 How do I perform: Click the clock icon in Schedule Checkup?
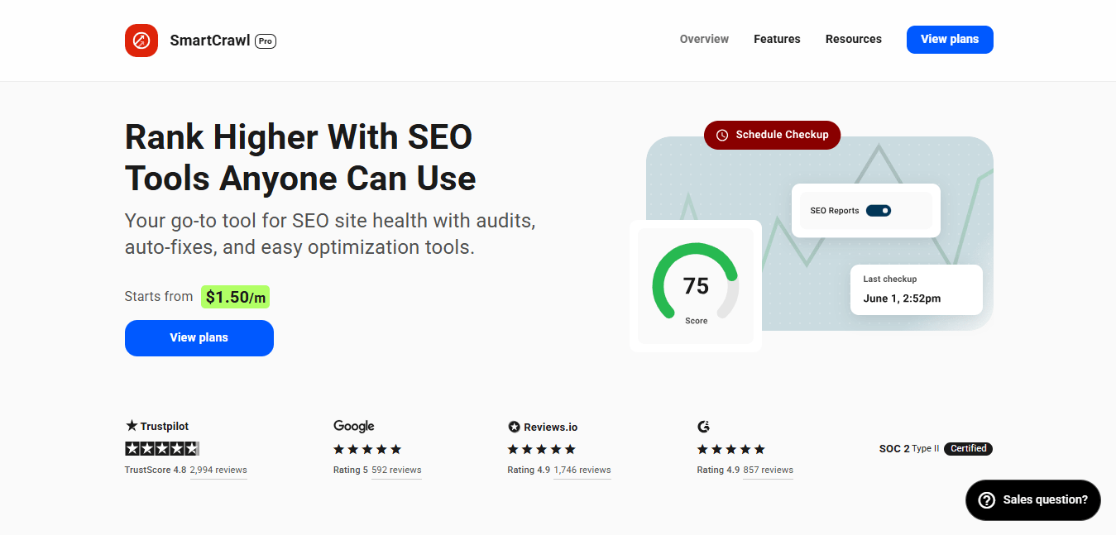point(722,135)
